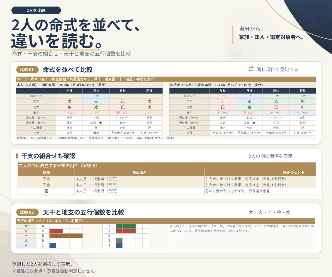
Task: Select the 命式を並べて比較 heading
Action: 67,70
